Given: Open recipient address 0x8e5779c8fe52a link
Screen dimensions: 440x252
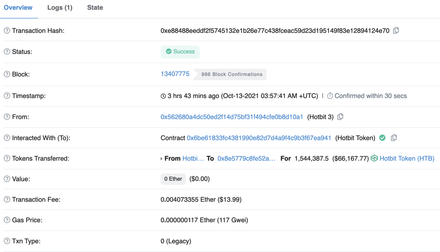Looking at the screenshot, I should coord(246,159).
